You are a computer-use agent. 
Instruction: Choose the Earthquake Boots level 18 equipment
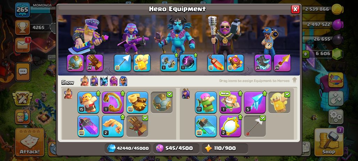click(x=137, y=102)
